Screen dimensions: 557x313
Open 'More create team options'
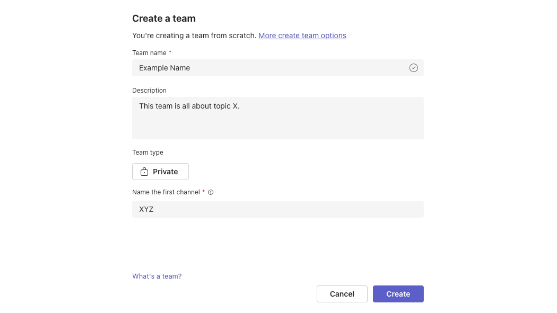point(302,36)
